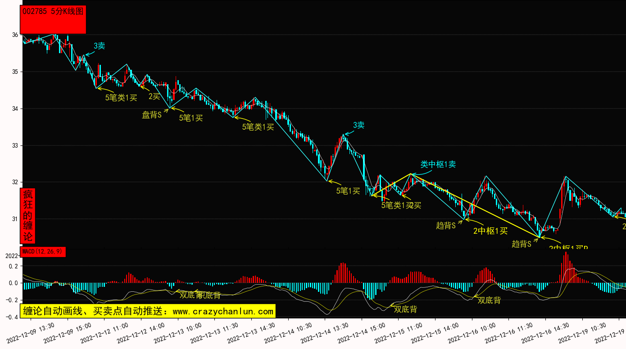This screenshot has height=349, width=626.
Task: Click the "2买" label beside leftmost "5笔类1买"
Action: (x=154, y=96)
